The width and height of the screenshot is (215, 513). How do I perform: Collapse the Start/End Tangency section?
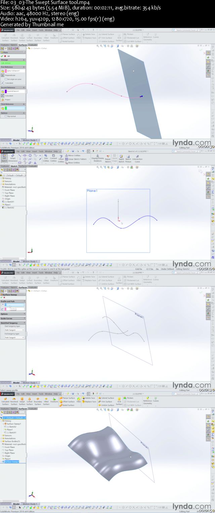(24, 323)
